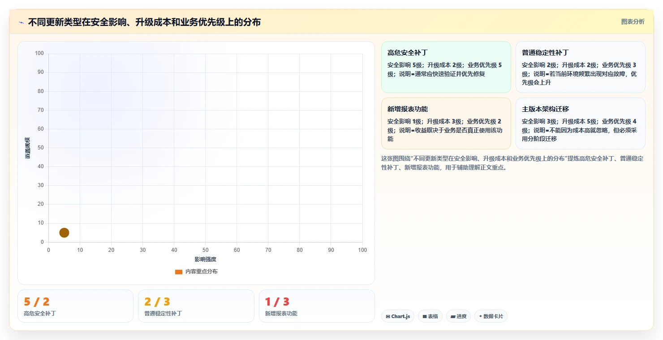
Task: Click the 影响强度 x-axis title
Action: pyautogui.click(x=205, y=259)
